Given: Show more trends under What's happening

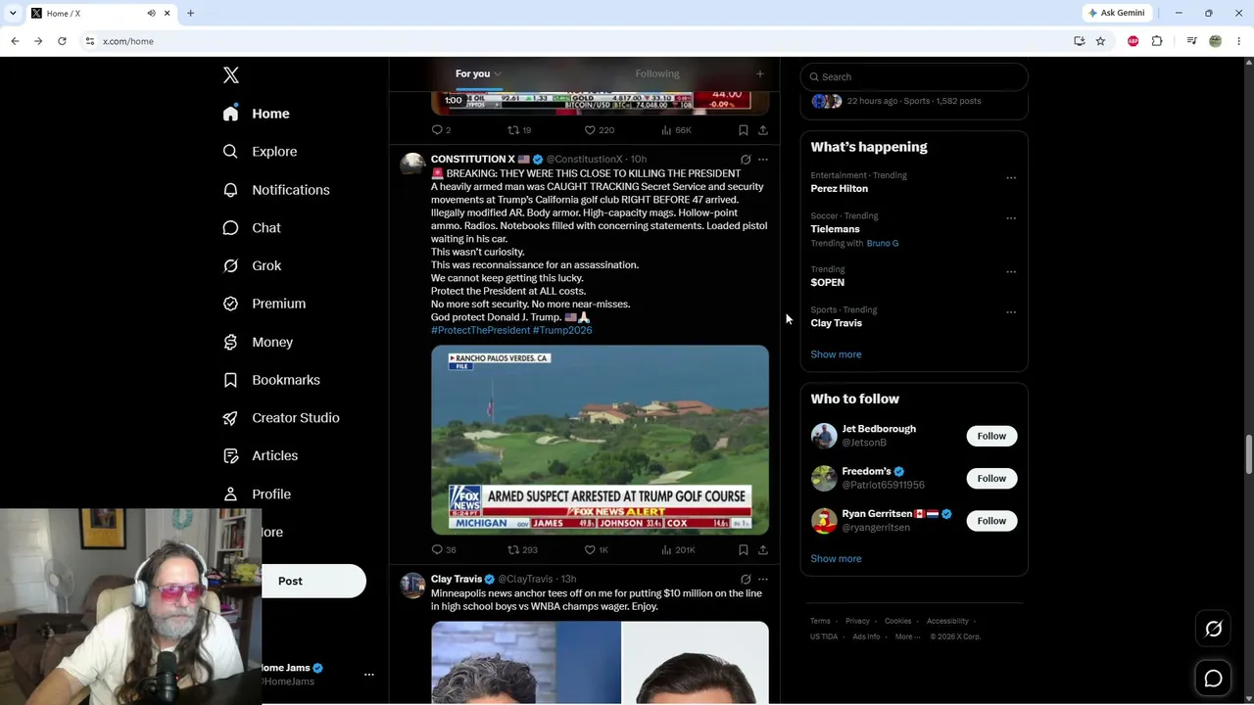Looking at the screenshot, I should point(836,354).
